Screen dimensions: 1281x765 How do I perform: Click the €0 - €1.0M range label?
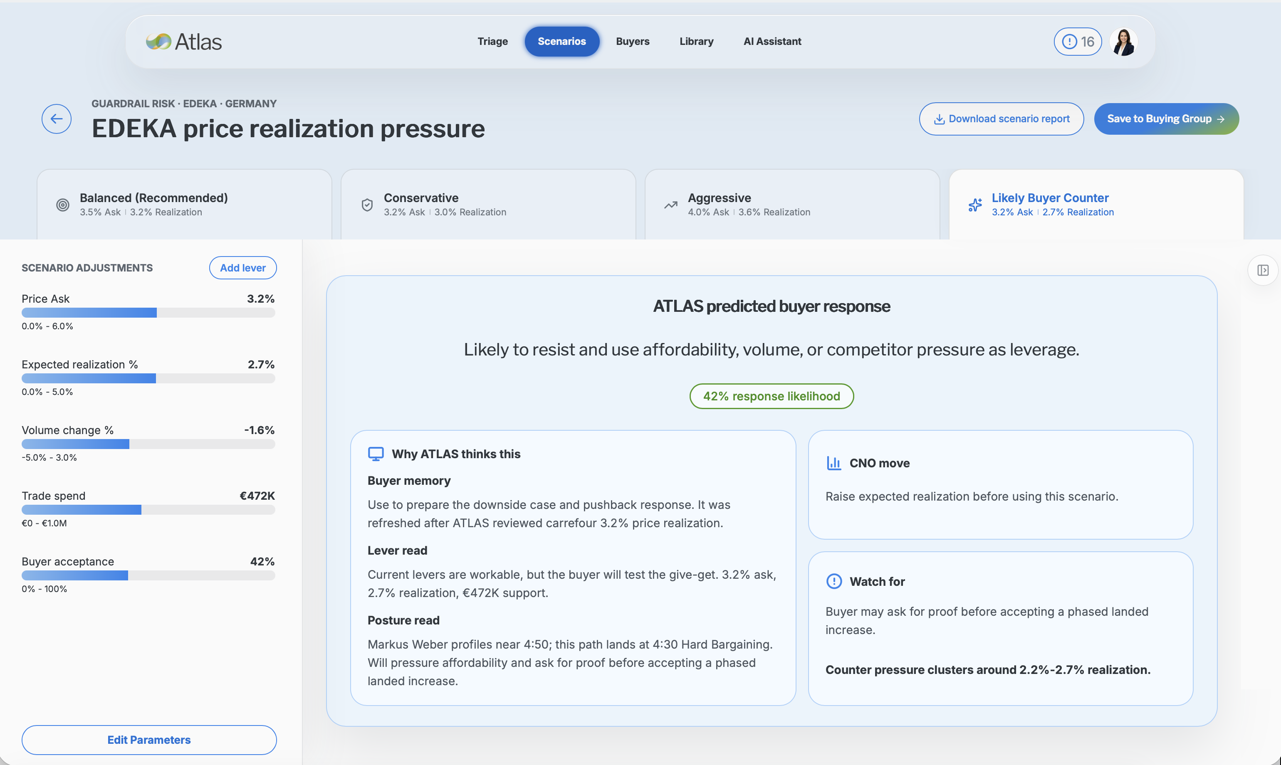45,523
